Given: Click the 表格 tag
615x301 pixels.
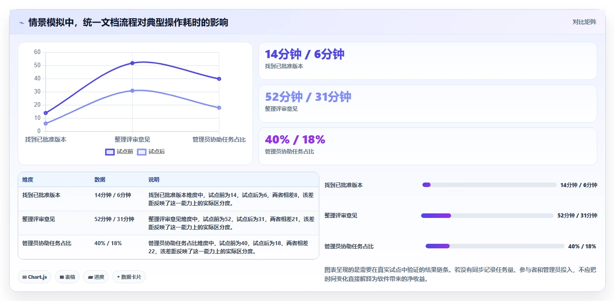Looking at the screenshot, I should (x=67, y=277).
